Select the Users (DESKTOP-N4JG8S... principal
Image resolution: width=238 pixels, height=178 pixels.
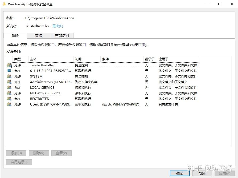[x=51, y=104]
